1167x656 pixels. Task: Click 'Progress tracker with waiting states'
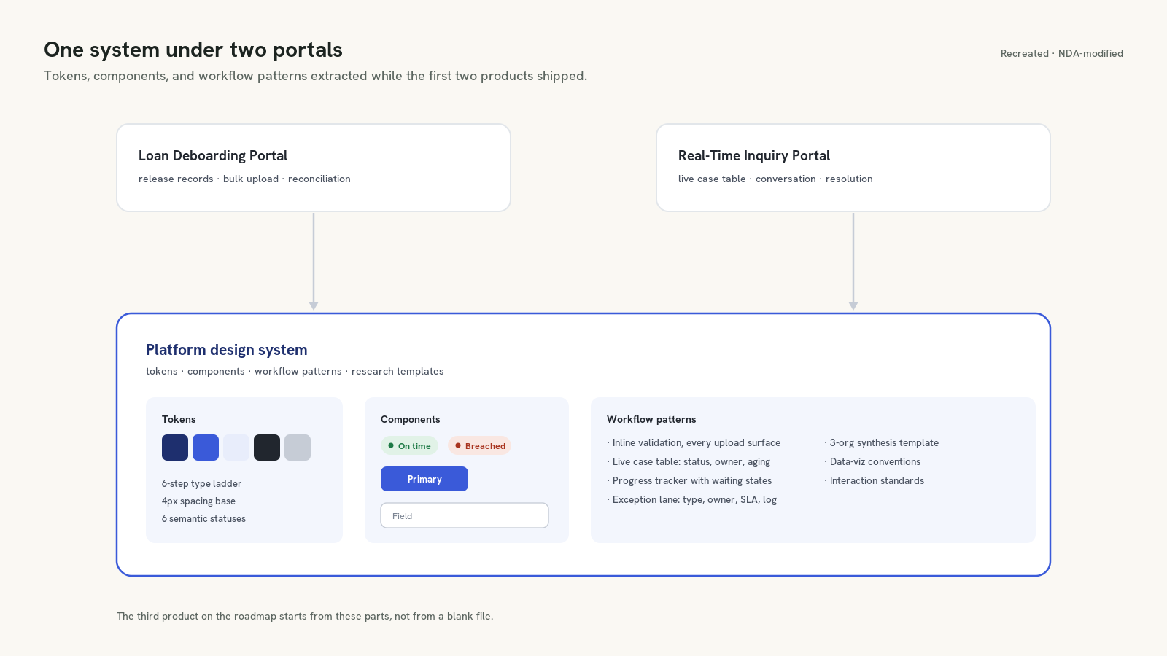689,480
